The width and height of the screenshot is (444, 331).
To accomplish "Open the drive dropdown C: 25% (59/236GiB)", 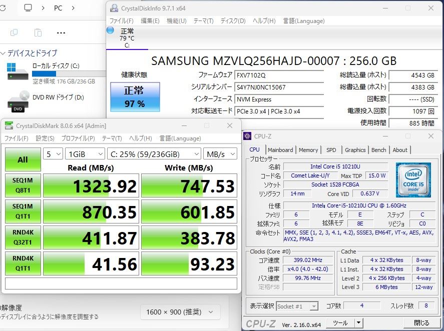I will pyautogui.click(x=154, y=154).
